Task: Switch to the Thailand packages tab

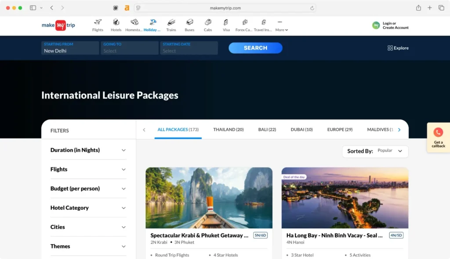Action: [229, 129]
